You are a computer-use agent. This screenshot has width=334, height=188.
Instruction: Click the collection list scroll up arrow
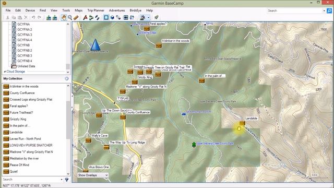point(68,86)
